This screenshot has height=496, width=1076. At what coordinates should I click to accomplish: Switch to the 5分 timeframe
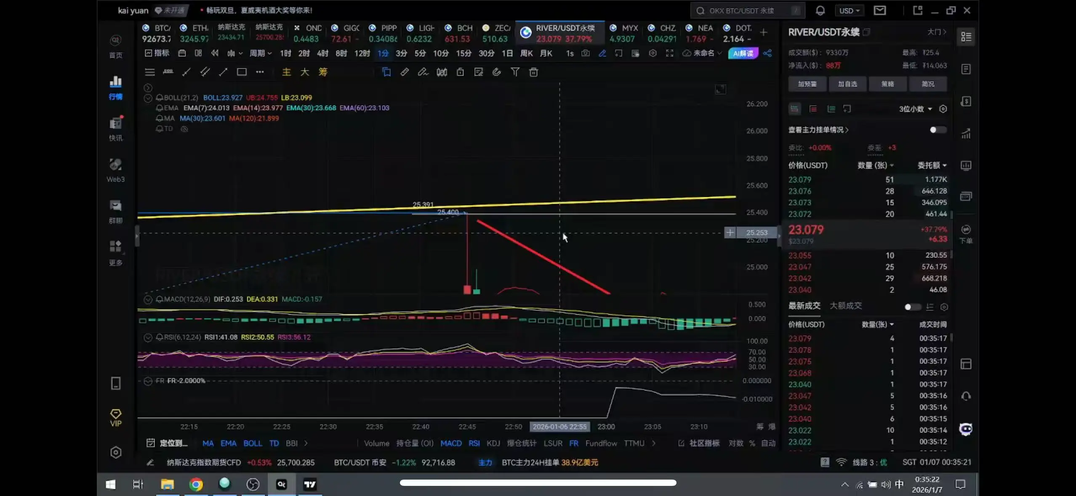click(420, 53)
